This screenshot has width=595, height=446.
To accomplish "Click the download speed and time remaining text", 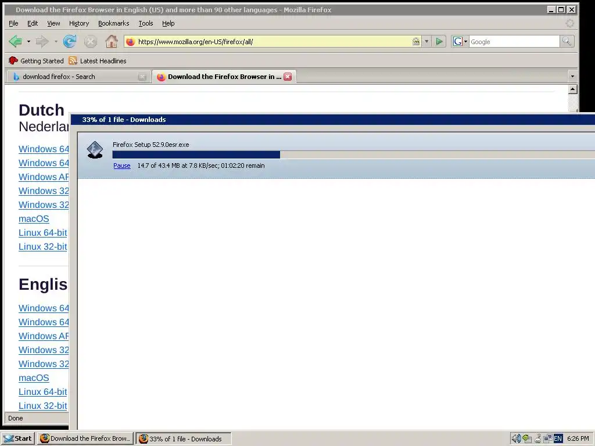I will click(201, 166).
